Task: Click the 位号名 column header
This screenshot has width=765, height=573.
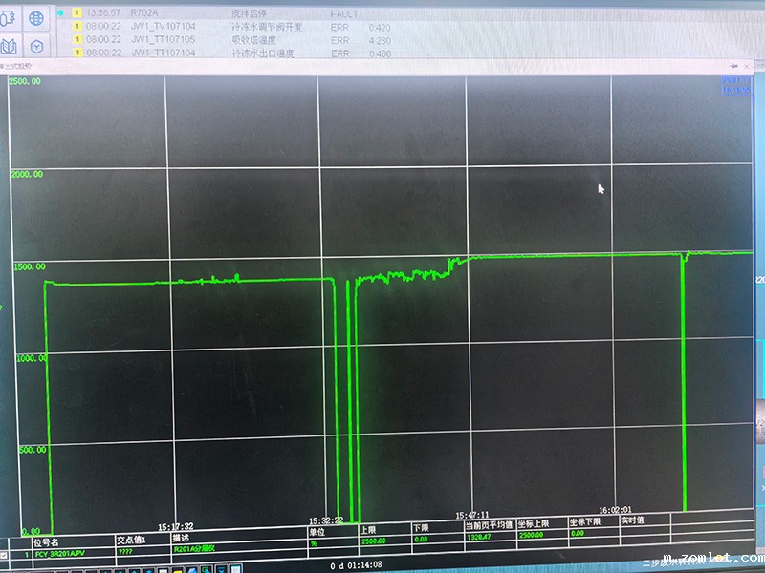Action: (48, 541)
